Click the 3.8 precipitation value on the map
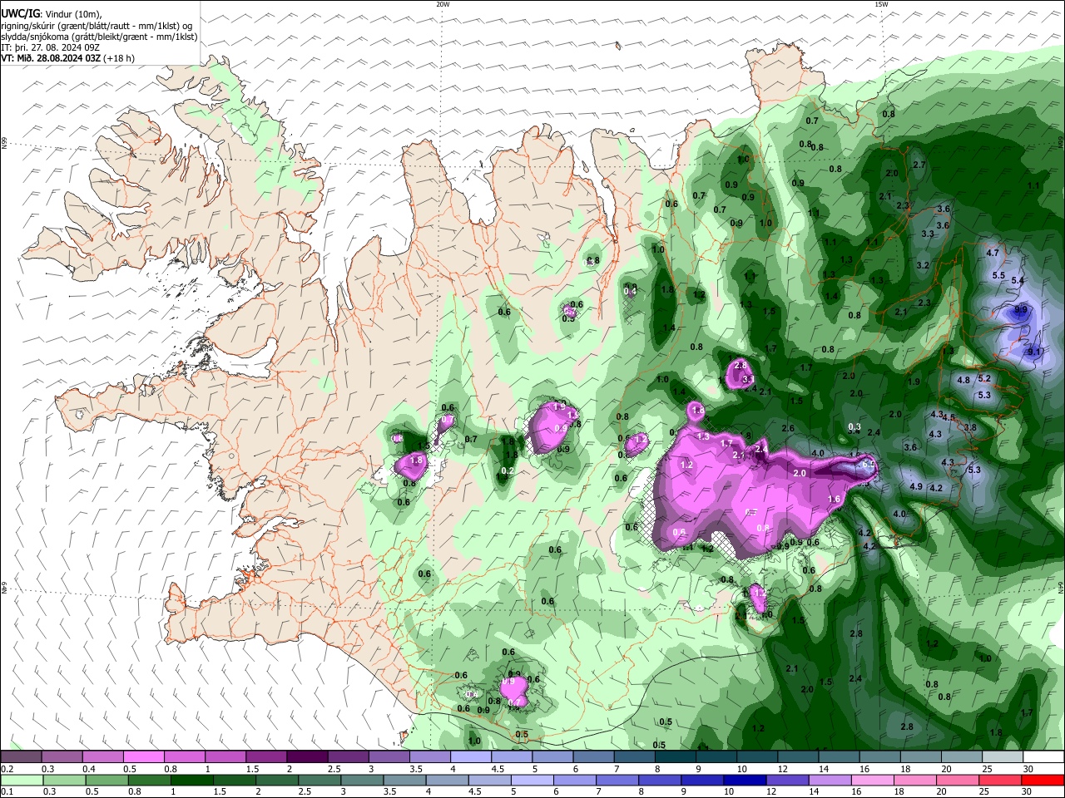This screenshot has width=1065, height=798. tap(970, 427)
